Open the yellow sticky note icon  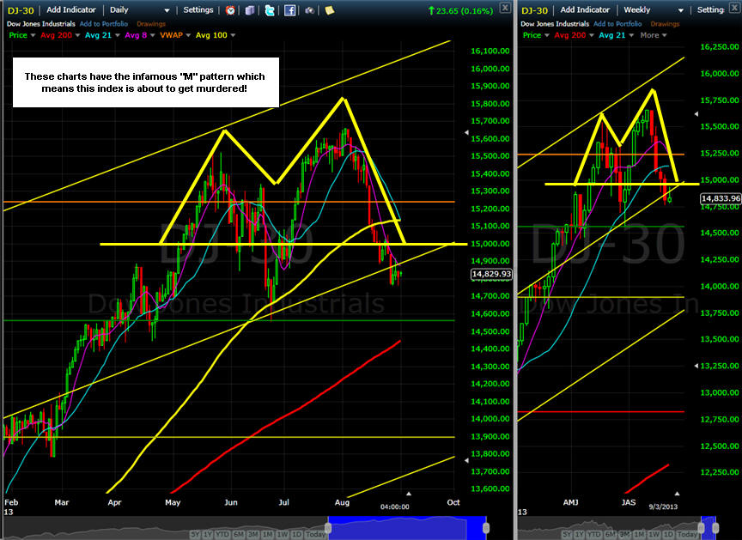329,10
